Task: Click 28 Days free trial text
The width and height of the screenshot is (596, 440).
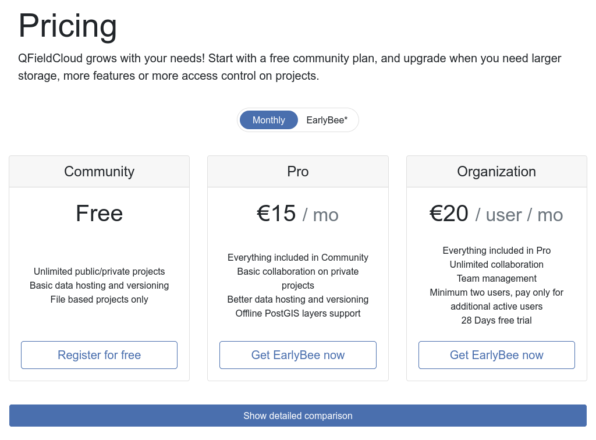Action: 496,320
